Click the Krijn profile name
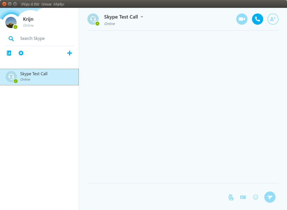 [x=28, y=19]
